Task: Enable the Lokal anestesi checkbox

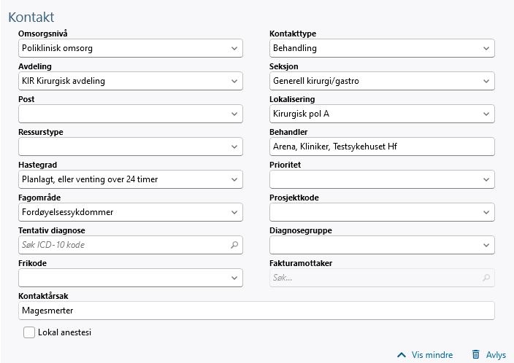Action: [x=29, y=332]
